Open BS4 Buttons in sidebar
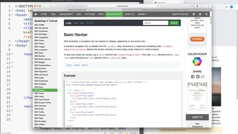The height and width of the screenshot is (134, 238). [40, 56]
